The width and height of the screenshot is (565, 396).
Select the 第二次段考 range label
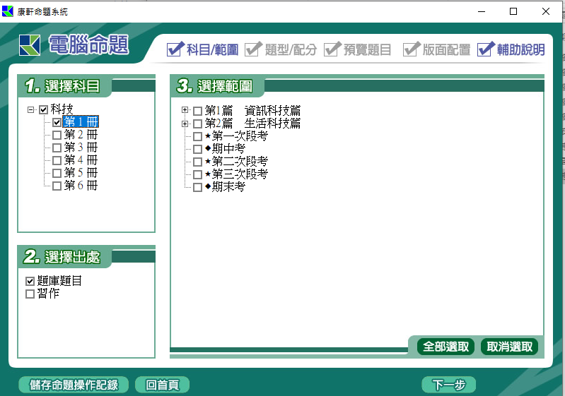point(236,162)
